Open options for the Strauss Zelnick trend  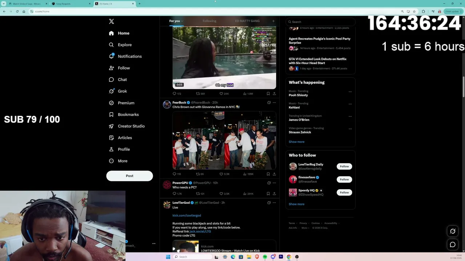pos(350,129)
